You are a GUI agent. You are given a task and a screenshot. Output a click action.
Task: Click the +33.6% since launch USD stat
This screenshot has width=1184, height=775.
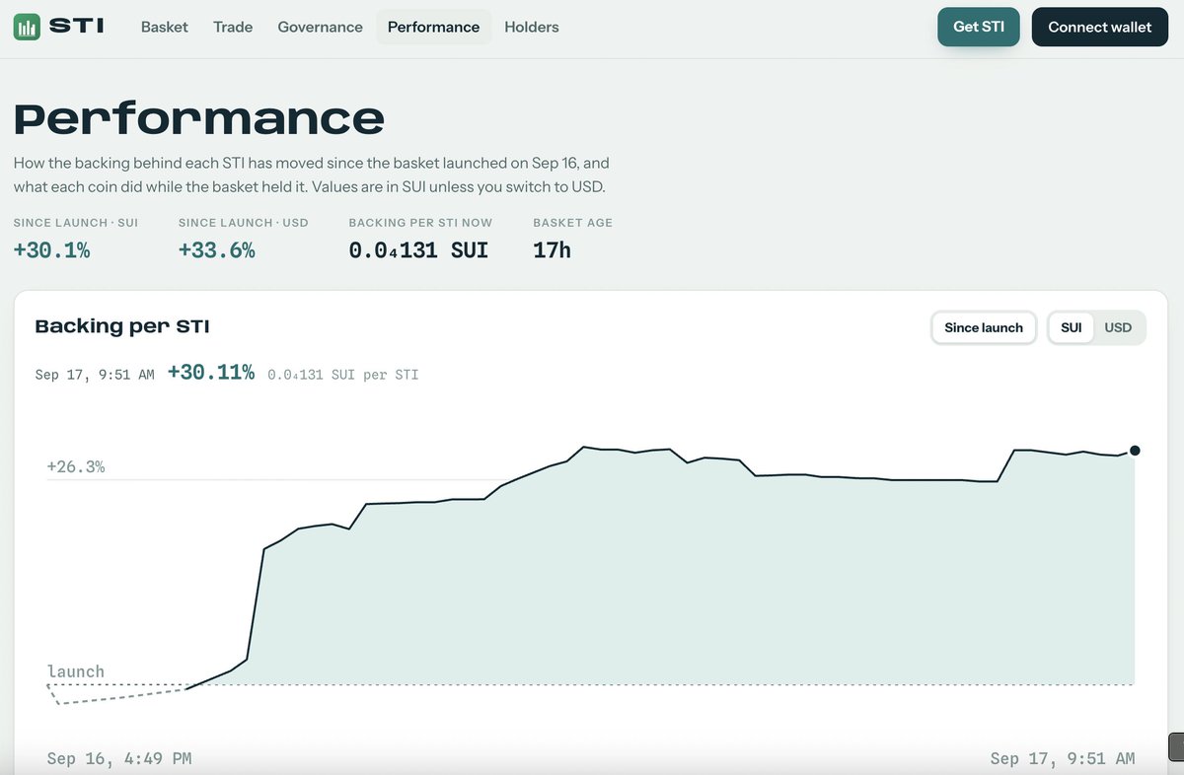tap(217, 250)
